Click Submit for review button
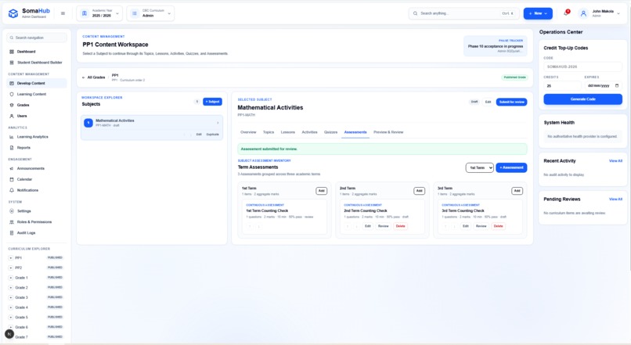631x345 pixels. click(511, 102)
